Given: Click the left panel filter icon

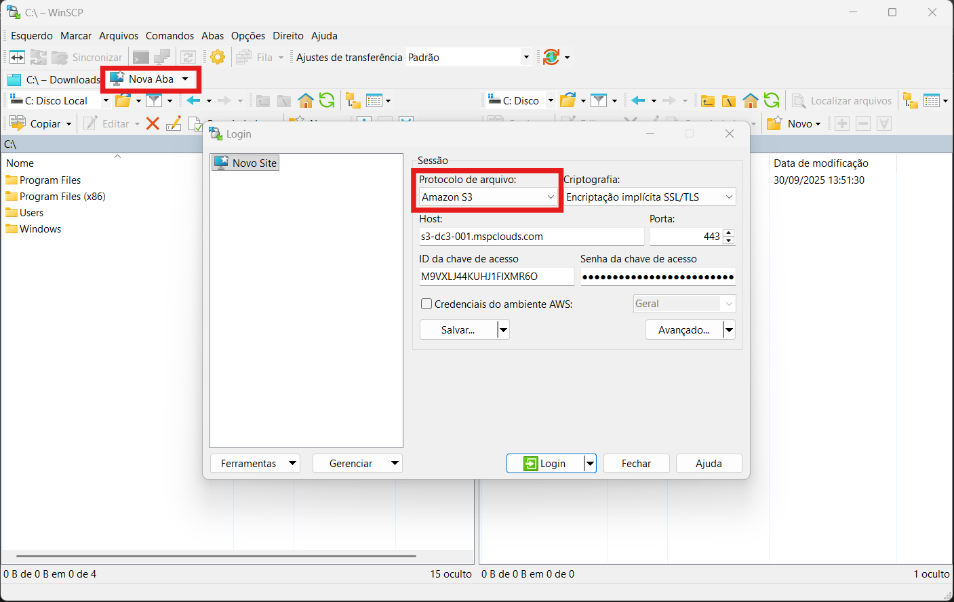Looking at the screenshot, I should click(155, 101).
